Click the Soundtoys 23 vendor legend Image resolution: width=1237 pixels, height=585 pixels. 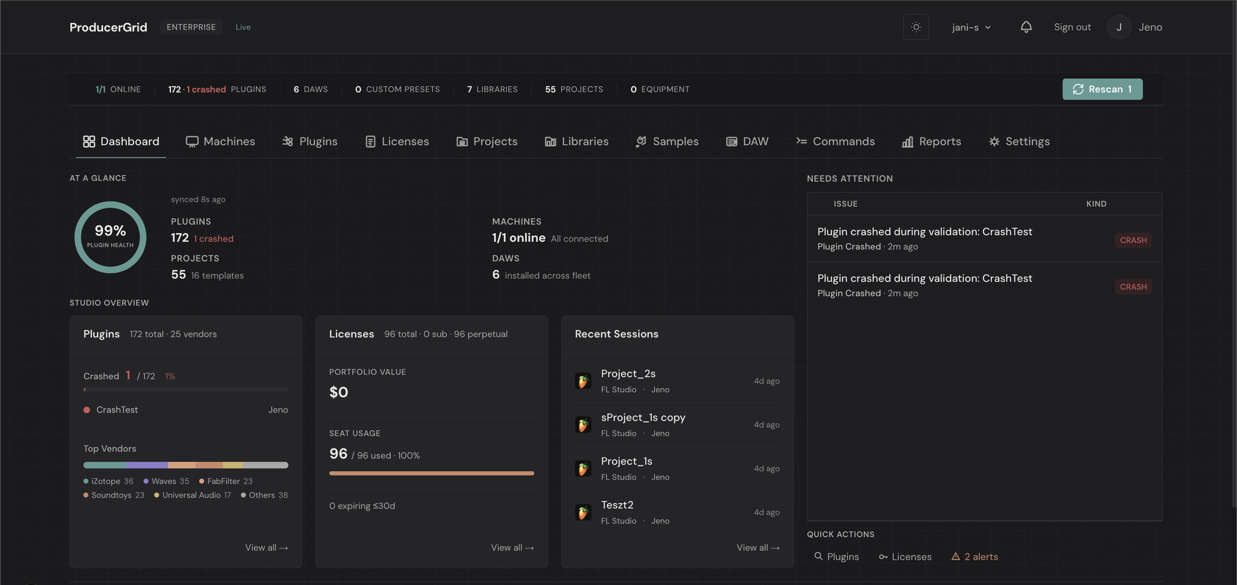coord(114,495)
